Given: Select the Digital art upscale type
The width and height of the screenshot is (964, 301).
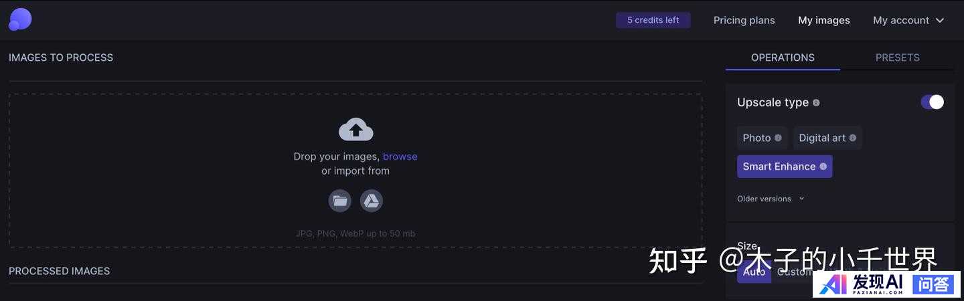Looking at the screenshot, I should [827, 138].
